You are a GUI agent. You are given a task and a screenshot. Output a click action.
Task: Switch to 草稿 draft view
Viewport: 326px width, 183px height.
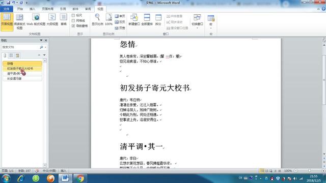pyautogui.click(x=63, y=20)
